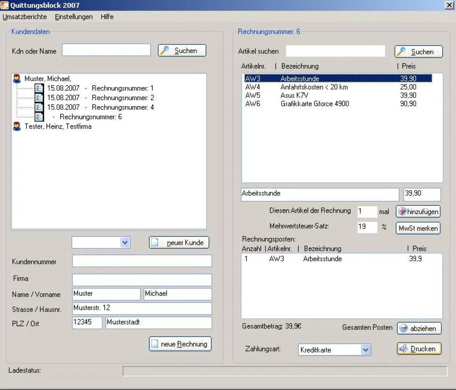The width and height of the screenshot is (456, 390).
Task: Print the receipt with Drucken
Action: click(419, 349)
